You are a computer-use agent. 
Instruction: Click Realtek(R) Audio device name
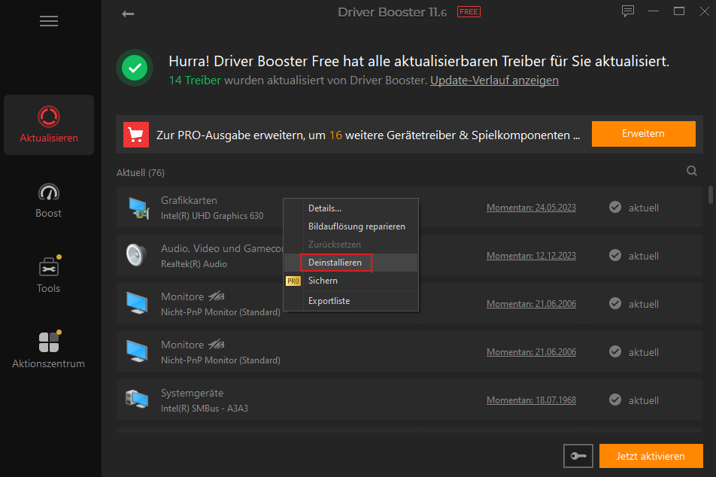coord(193,264)
